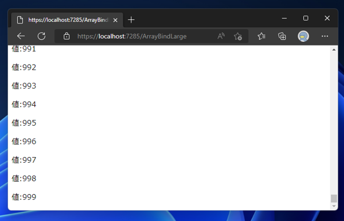The image size is (344, 221).
Task: Click the text 値:995
Action: click(x=24, y=123)
